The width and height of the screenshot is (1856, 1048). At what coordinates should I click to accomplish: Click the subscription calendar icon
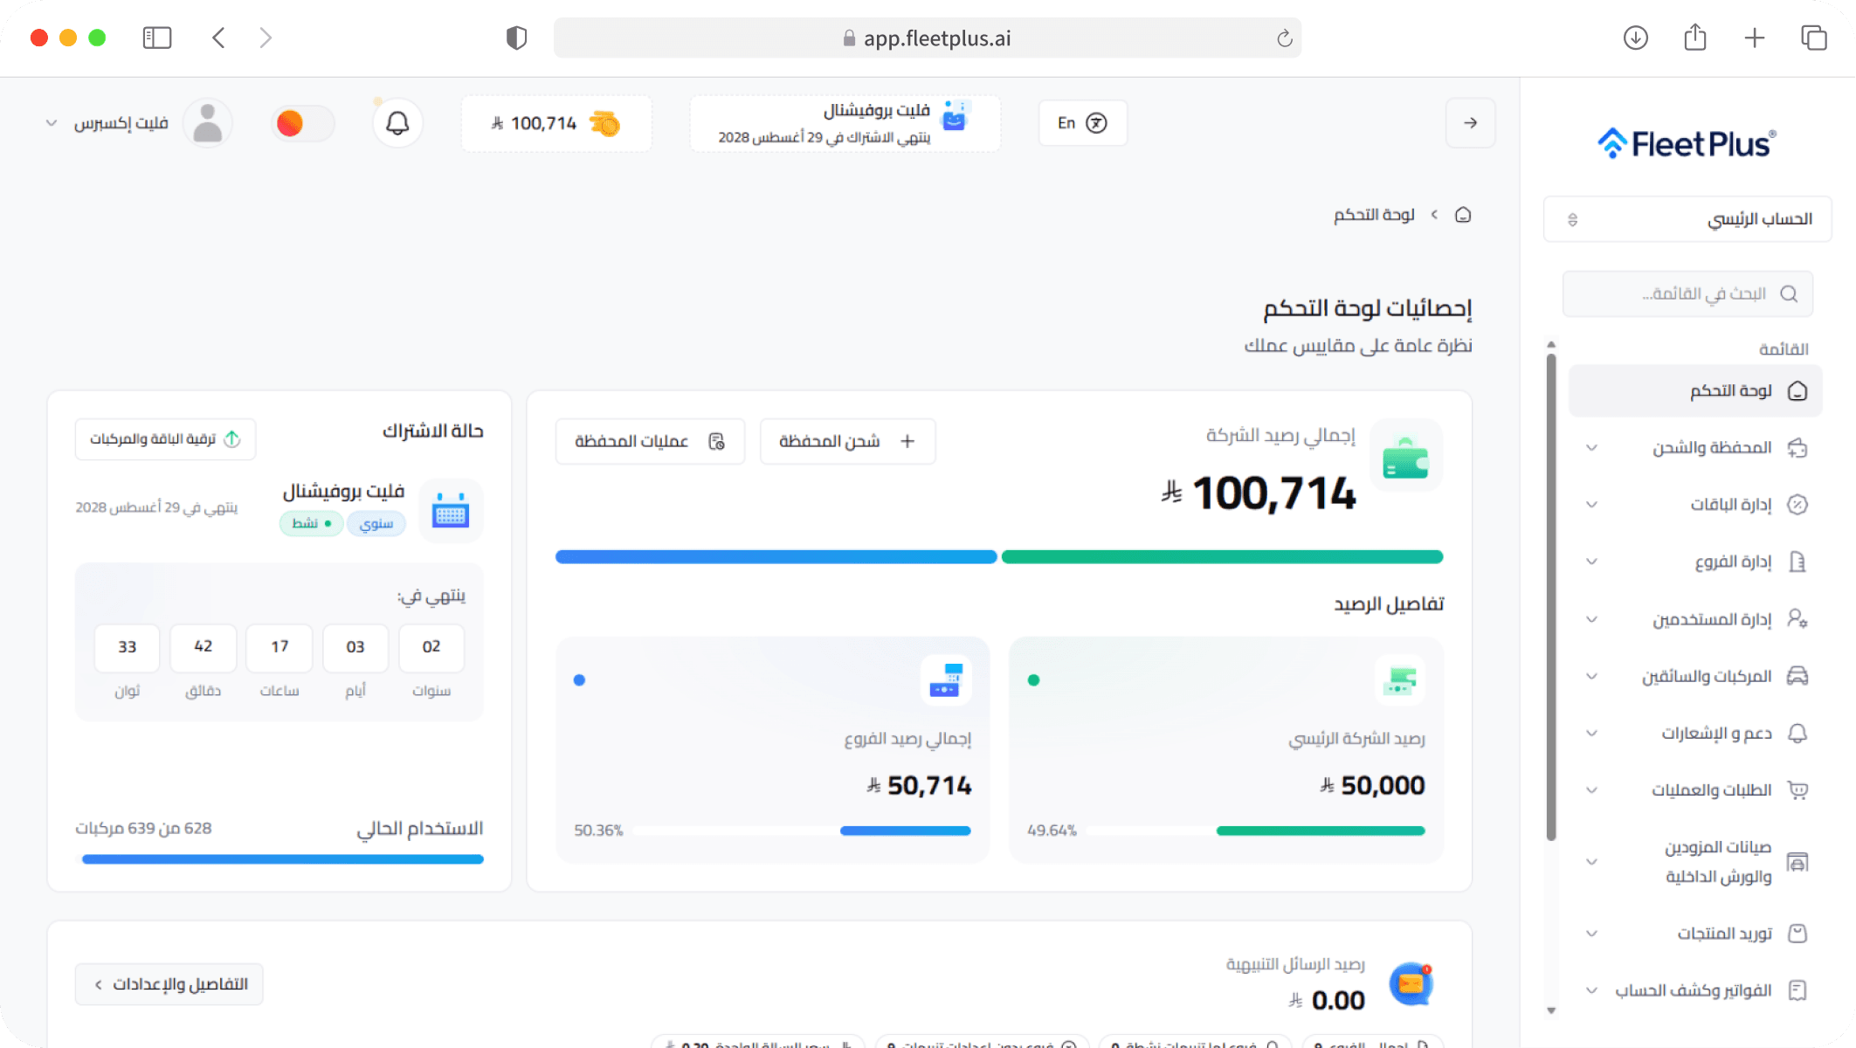coord(451,511)
